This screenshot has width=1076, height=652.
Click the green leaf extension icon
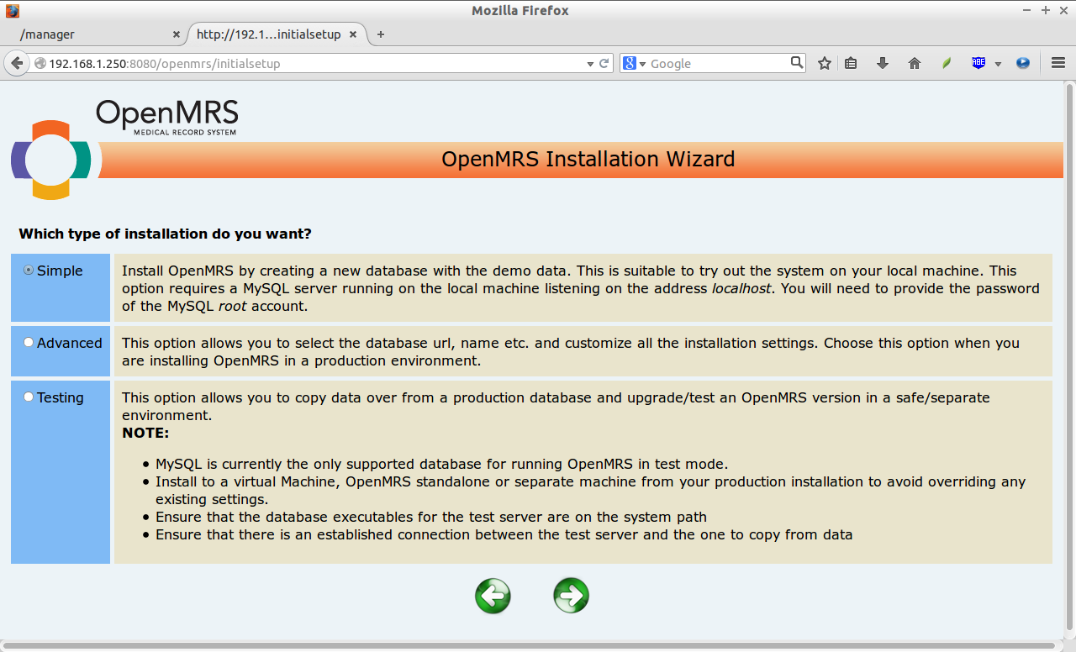click(947, 63)
